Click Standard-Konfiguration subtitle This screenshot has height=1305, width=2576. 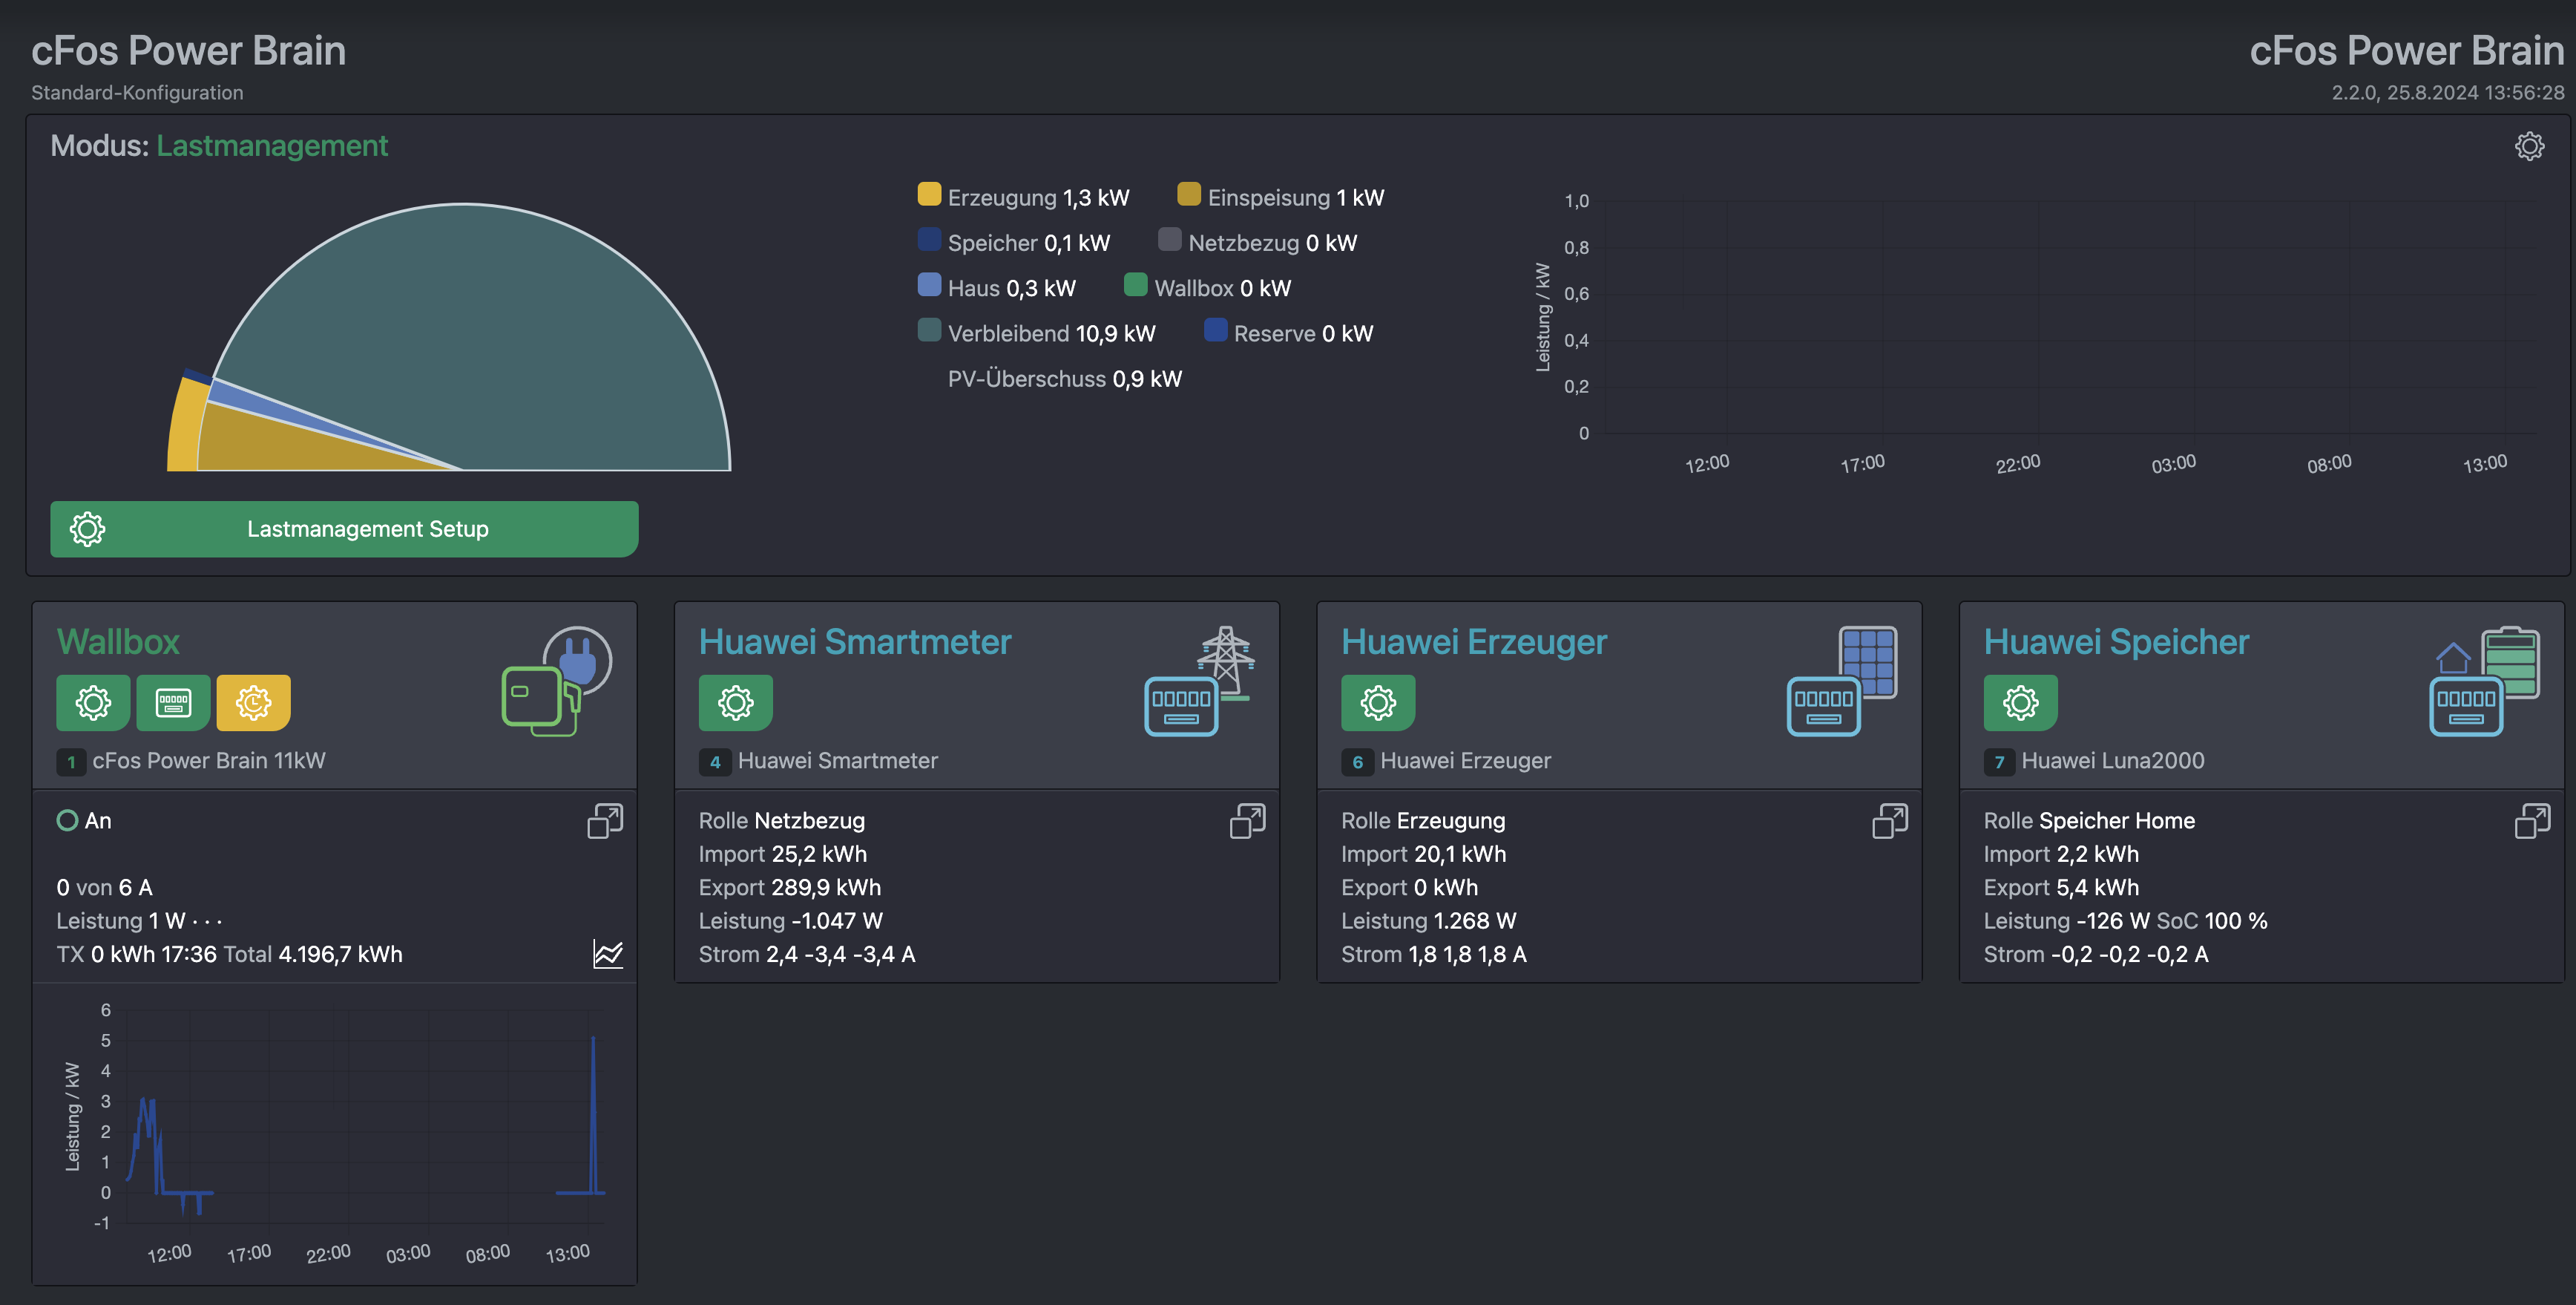[x=137, y=92]
